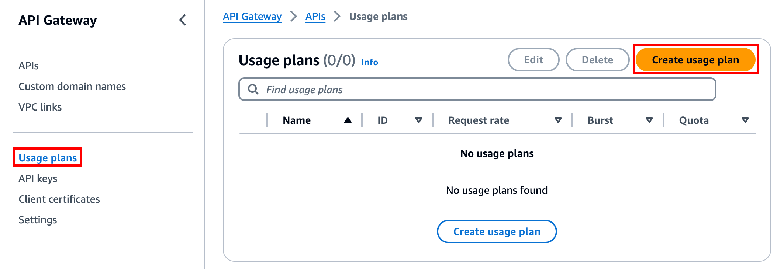
Task: Open Settings in sidebar
Action: [x=38, y=220]
